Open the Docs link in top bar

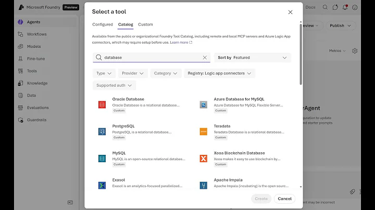(310, 7)
